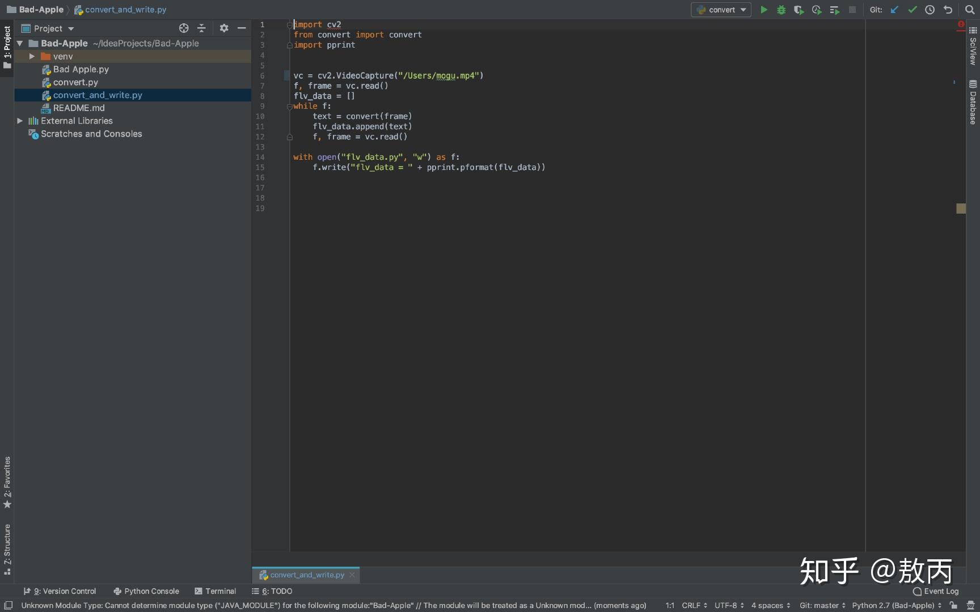The width and height of the screenshot is (980, 612).
Task: Change CRLF line separator
Action: 694,605
